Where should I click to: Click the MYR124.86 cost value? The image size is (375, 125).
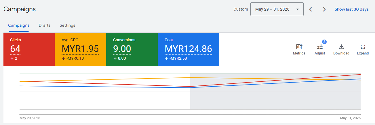pos(188,49)
